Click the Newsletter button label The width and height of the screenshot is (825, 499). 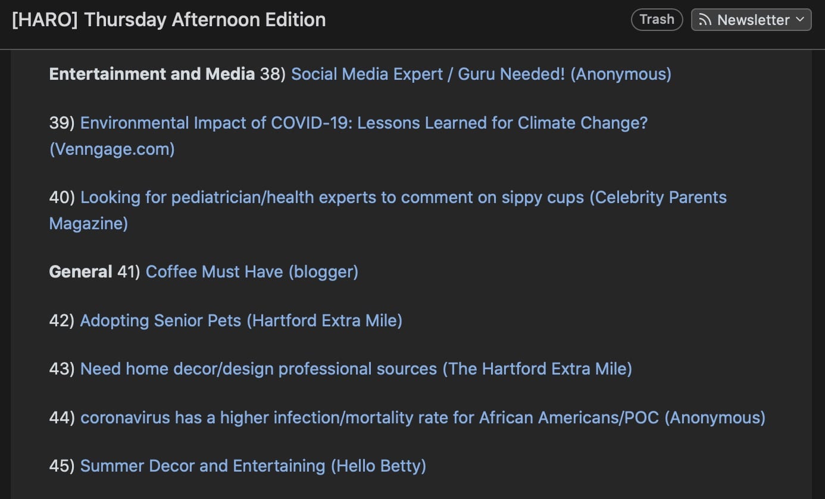pos(752,19)
